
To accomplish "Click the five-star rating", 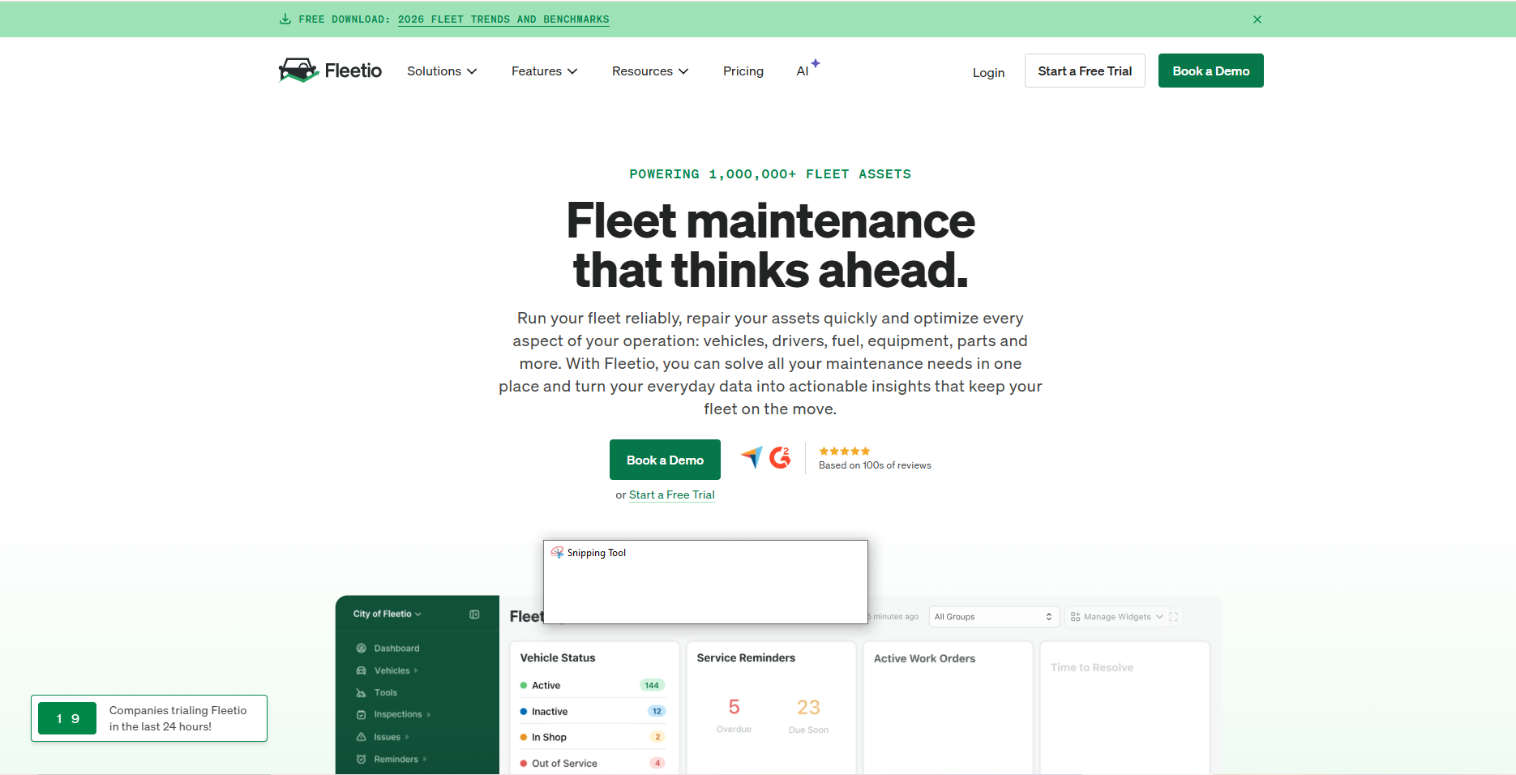I will click(x=845, y=451).
